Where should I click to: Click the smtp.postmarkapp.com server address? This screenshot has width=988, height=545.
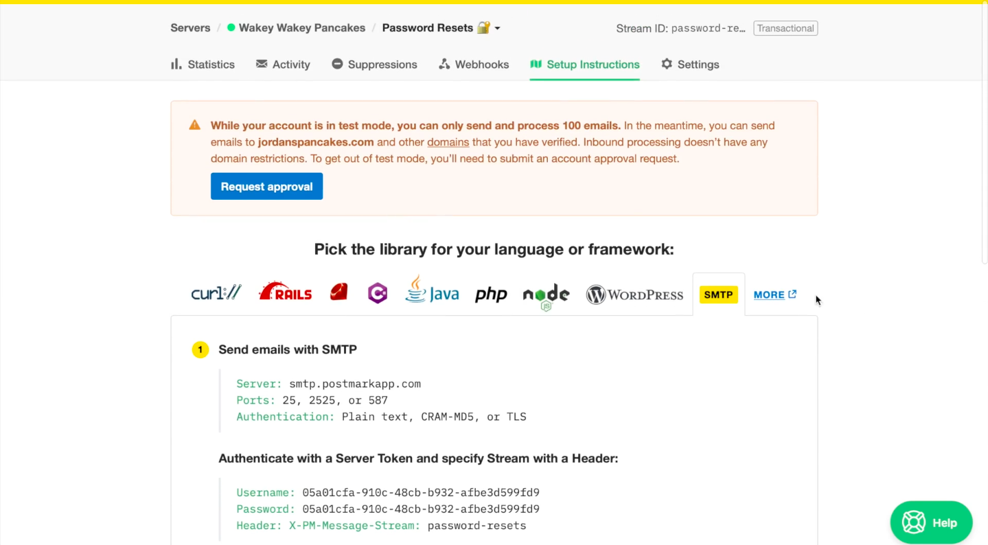click(x=355, y=384)
